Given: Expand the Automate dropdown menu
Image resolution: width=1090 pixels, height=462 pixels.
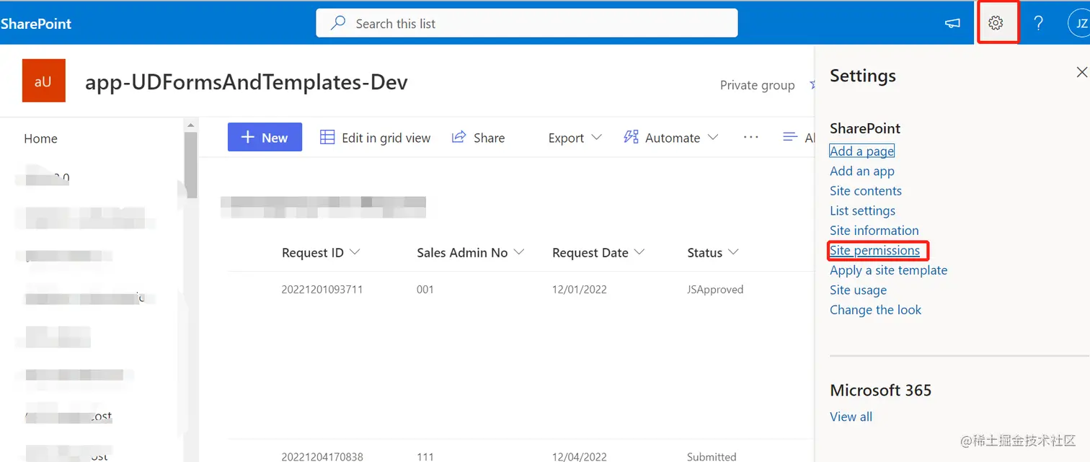Looking at the screenshot, I should 671,138.
